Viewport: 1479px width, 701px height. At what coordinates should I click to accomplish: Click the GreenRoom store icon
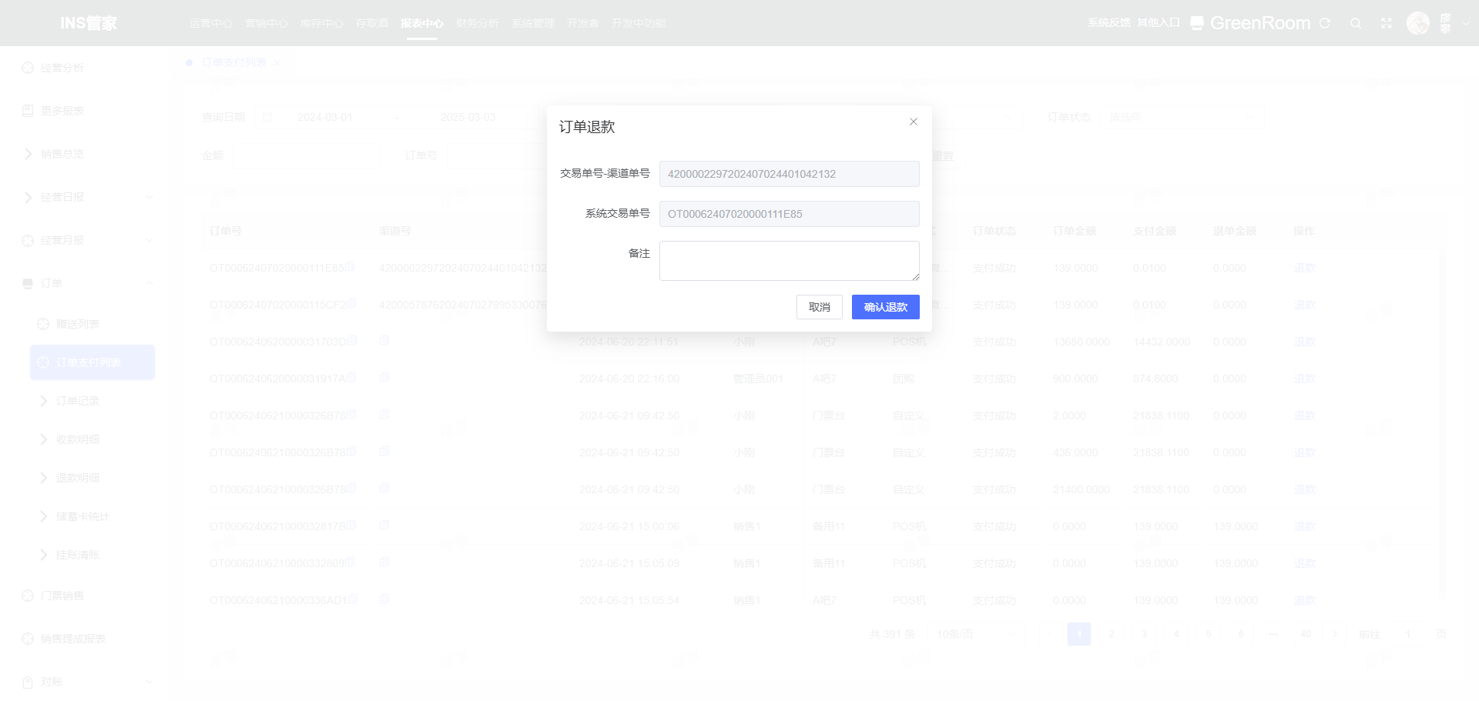pos(1197,23)
